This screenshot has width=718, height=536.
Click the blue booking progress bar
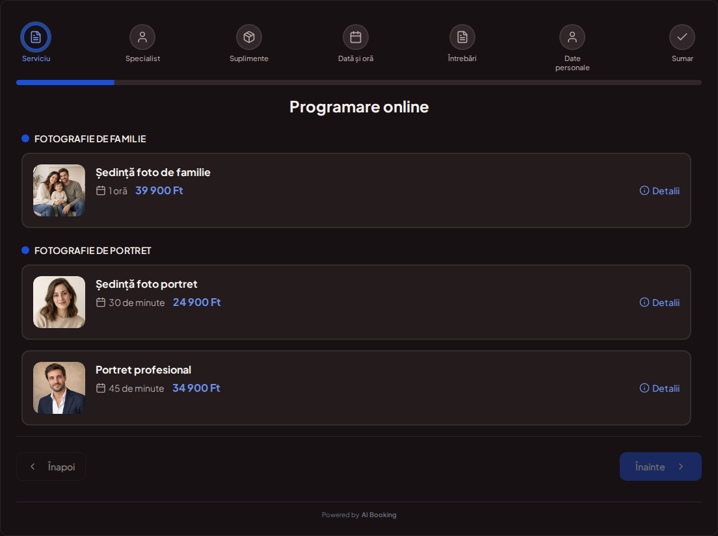pyautogui.click(x=65, y=83)
